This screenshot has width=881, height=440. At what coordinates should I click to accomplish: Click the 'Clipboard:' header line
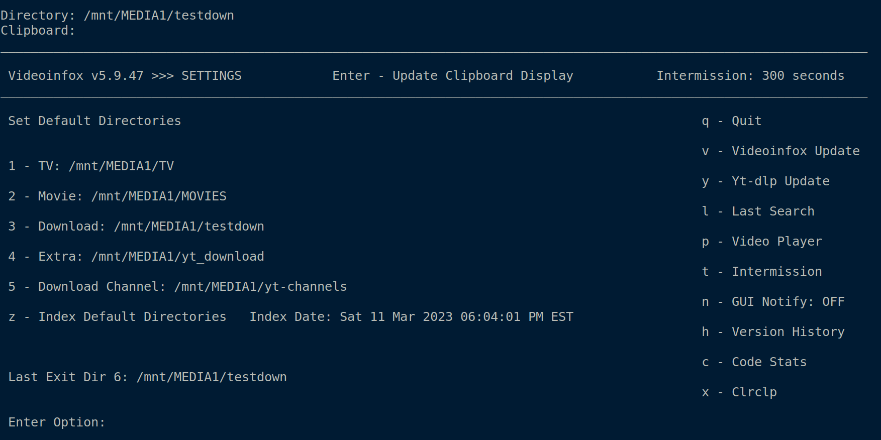(x=38, y=31)
